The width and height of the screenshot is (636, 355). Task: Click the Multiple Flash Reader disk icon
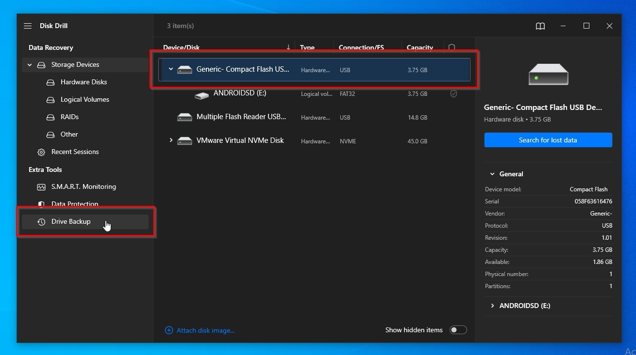[x=185, y=117]
